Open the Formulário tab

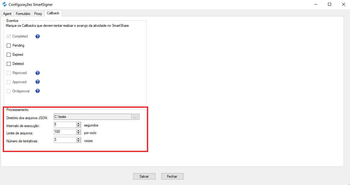(x=23, y=14)
